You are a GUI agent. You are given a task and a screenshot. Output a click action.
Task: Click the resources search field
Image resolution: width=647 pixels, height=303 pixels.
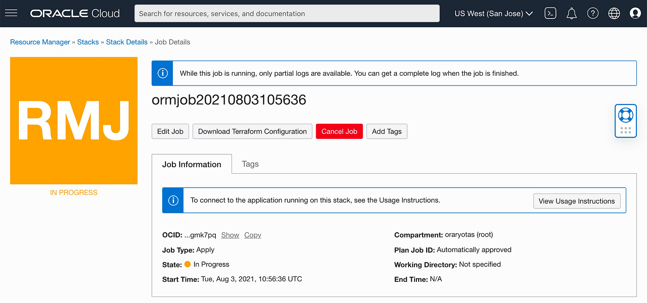pos(287,13)
